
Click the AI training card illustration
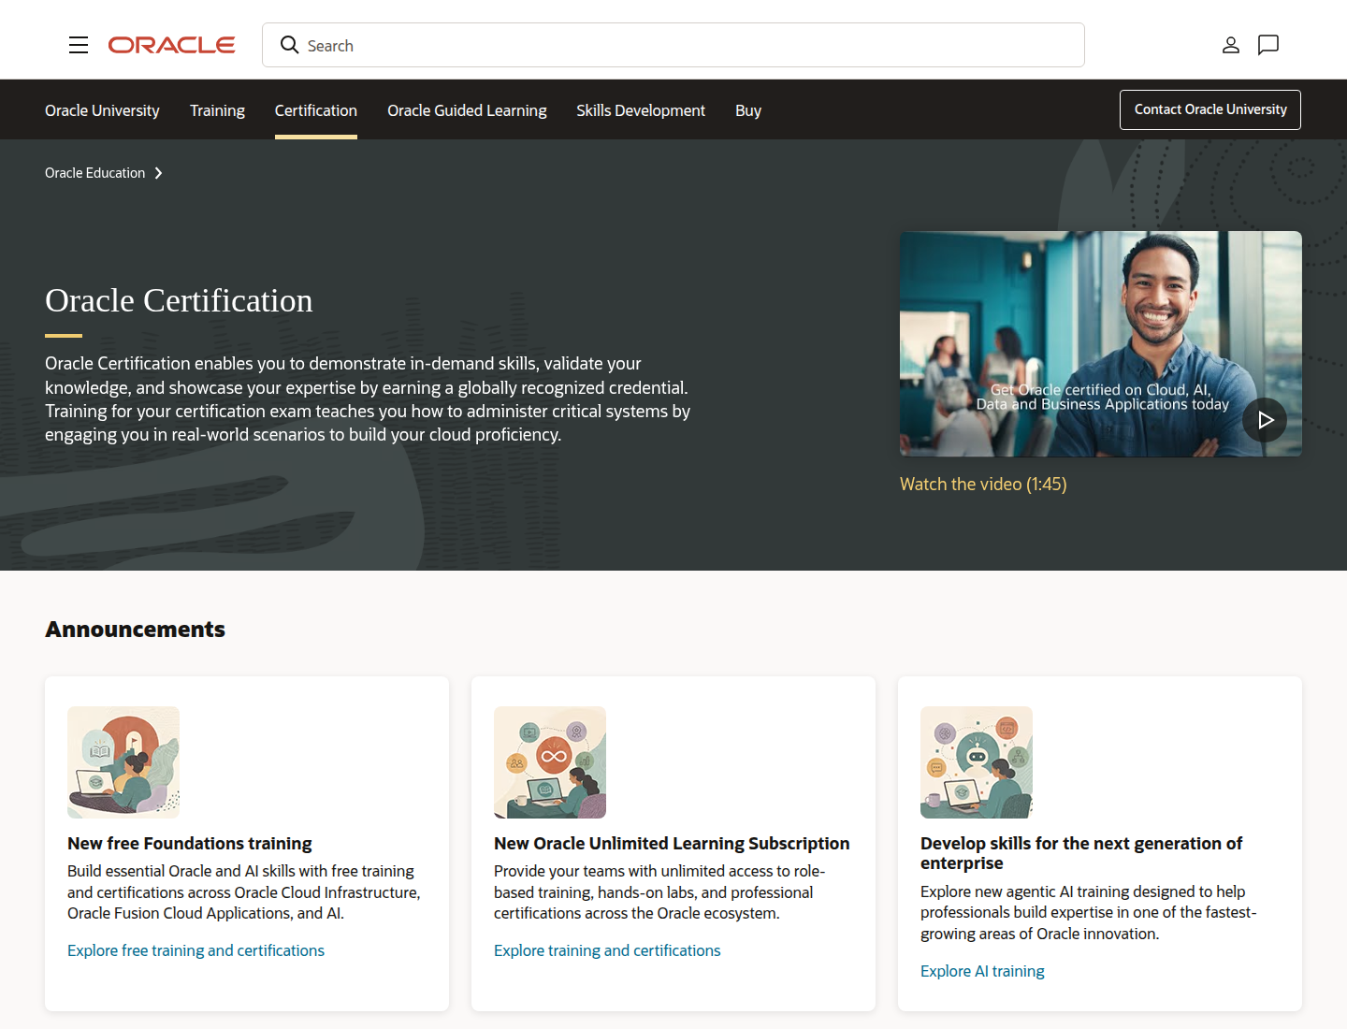coord(977,762)
